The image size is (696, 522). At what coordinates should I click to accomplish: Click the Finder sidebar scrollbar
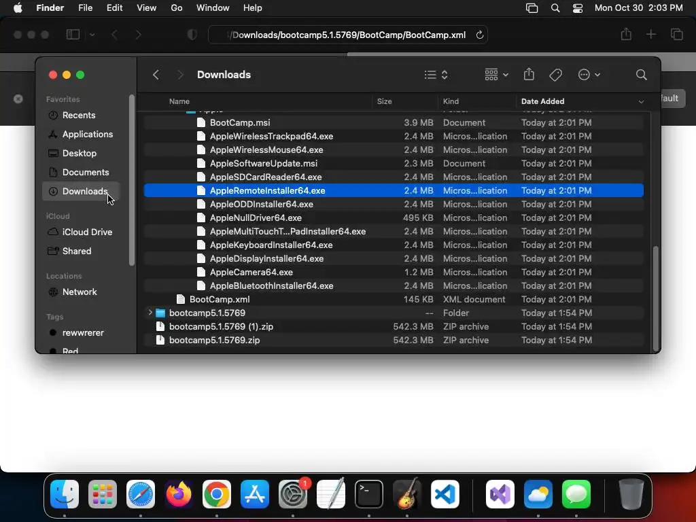coord(131,180)
